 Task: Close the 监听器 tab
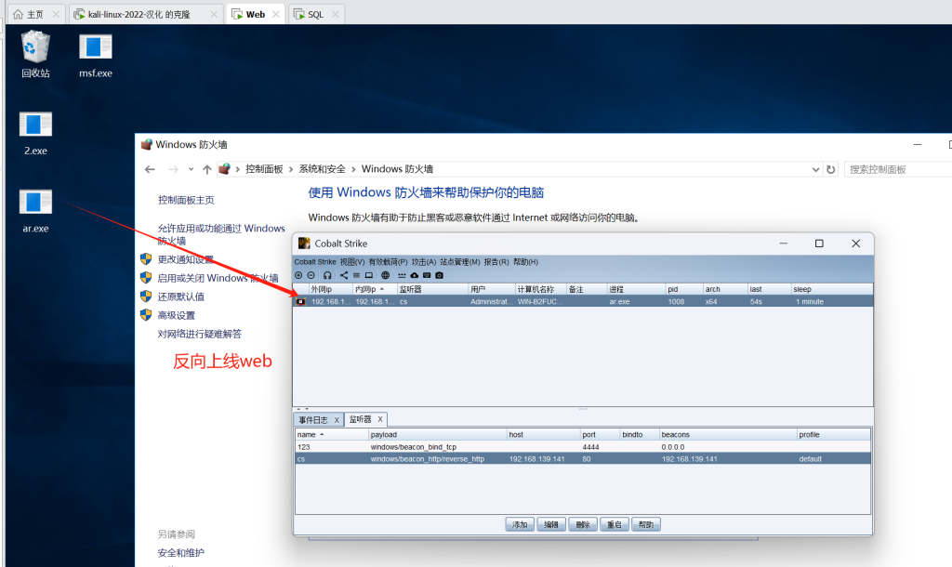(380, 419)
